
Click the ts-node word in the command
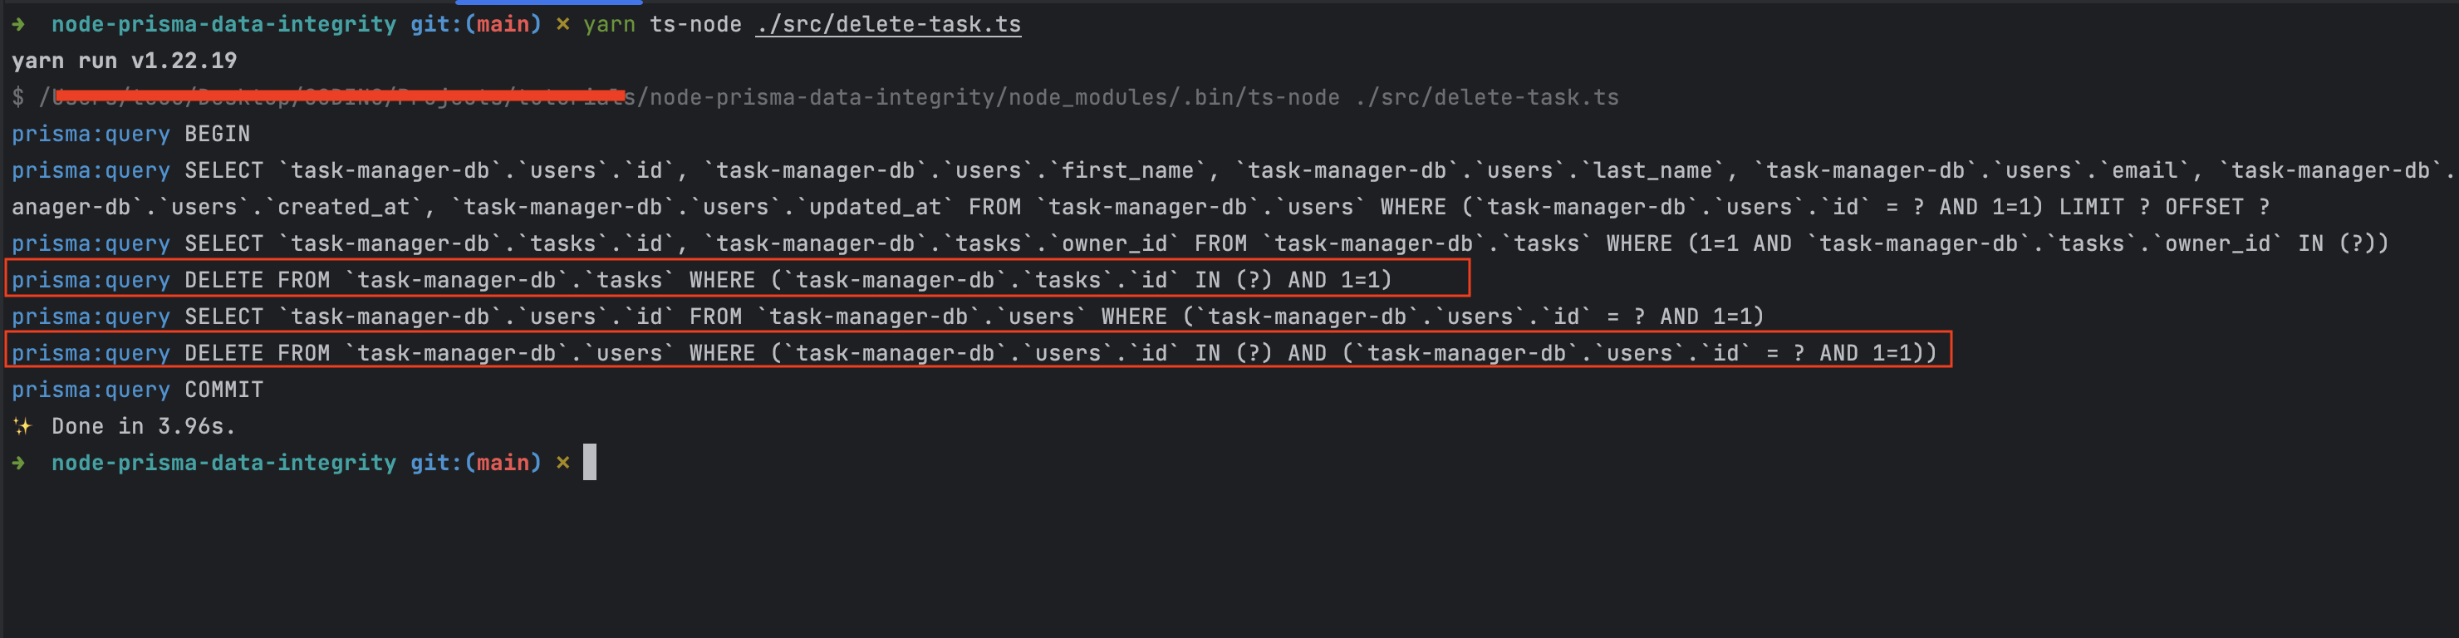click(695, 25)
